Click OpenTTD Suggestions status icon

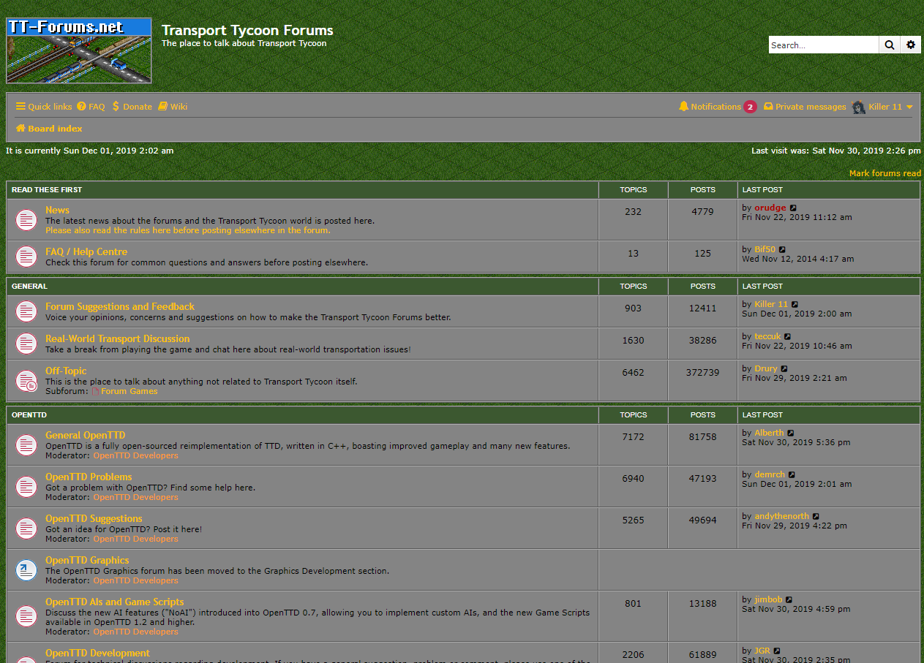[26, 528]
